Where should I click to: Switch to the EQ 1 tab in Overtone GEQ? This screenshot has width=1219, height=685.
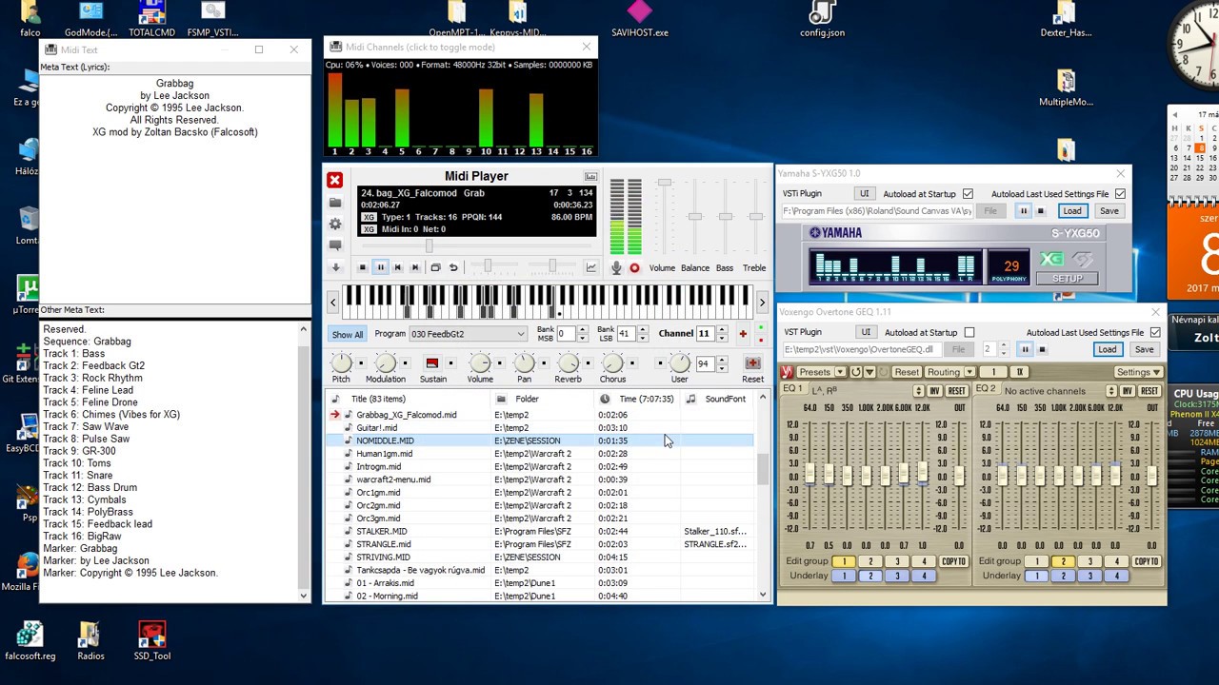pyautogui.click(x=792, y=388)
